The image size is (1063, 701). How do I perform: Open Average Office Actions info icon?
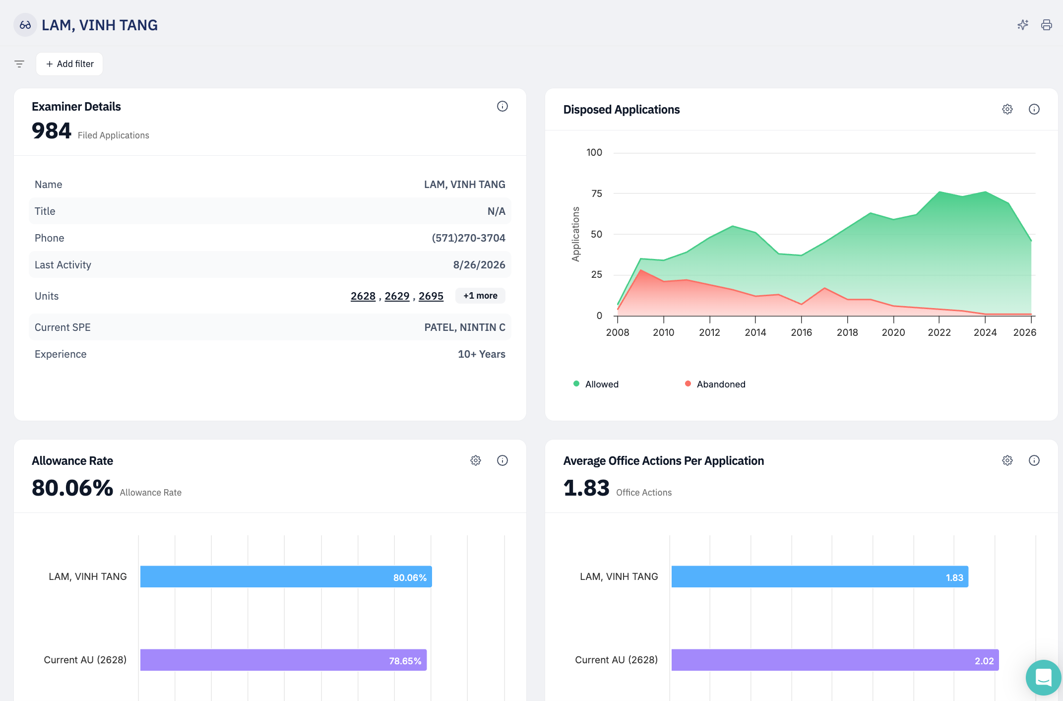tap(1034, 460)
